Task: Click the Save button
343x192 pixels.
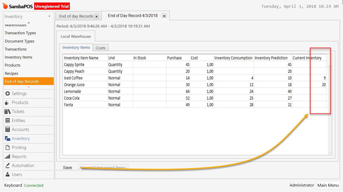Action: (x=68, y=167)
